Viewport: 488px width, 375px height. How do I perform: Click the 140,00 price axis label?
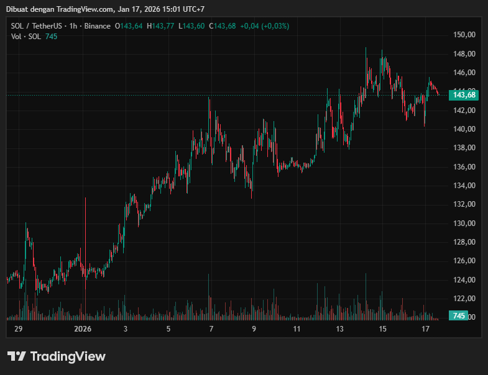pyautogui.click(x=464, y=129)
